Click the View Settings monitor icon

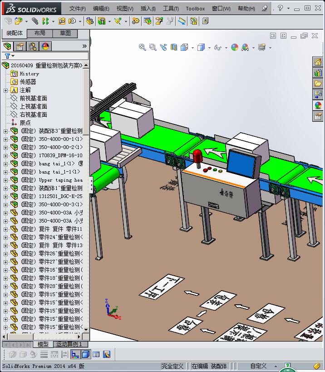[x=262, y=47]
